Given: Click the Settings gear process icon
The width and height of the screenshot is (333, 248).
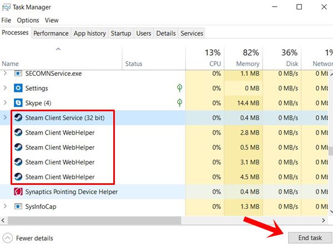Looking at the screenshot, I should pyautogui.click(x=18, y=88).
